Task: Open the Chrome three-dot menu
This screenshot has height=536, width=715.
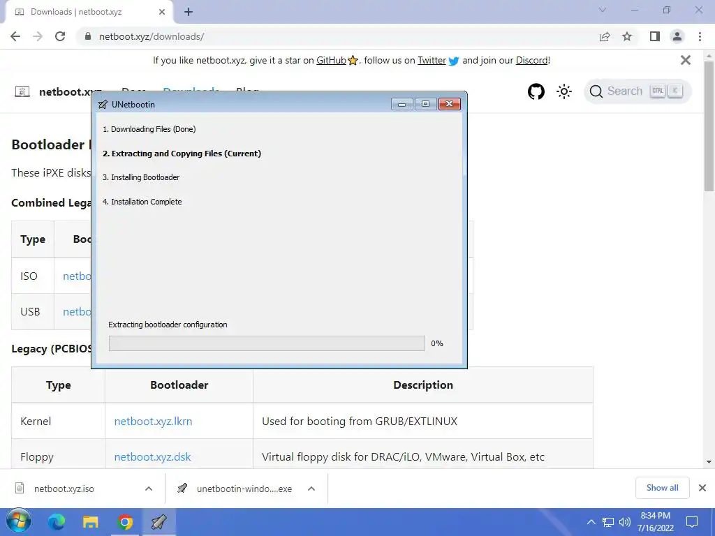Action: pyautogui.click(x=700, y=36)
